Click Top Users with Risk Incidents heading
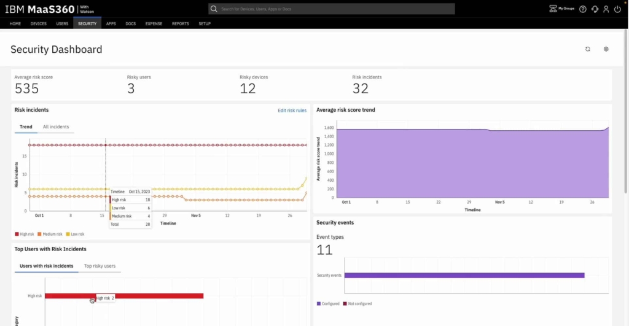This screenshot has width=629, height=326. 50,249
